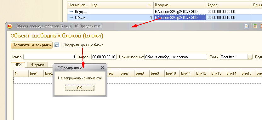
Task: Click the Бин15 column header
Action: 248,73
